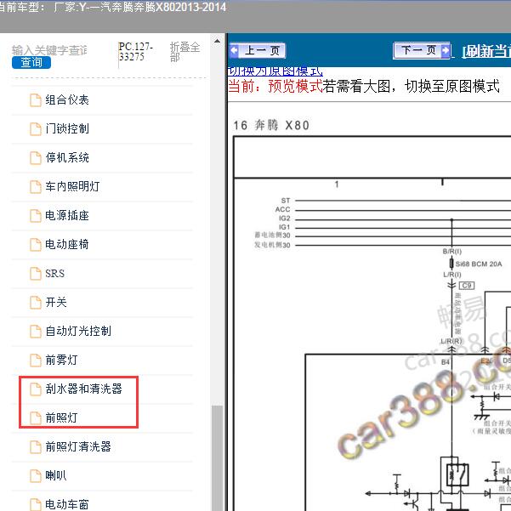Image resolution: width=511 pixels, height=511 pixels.
Task: Click 折叠全部 to collapse all
Action: coord(185,52)
